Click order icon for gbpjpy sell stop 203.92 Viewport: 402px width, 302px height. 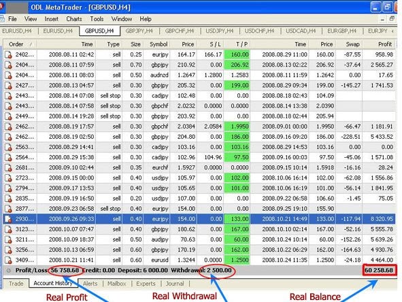(x=8, y=116)
